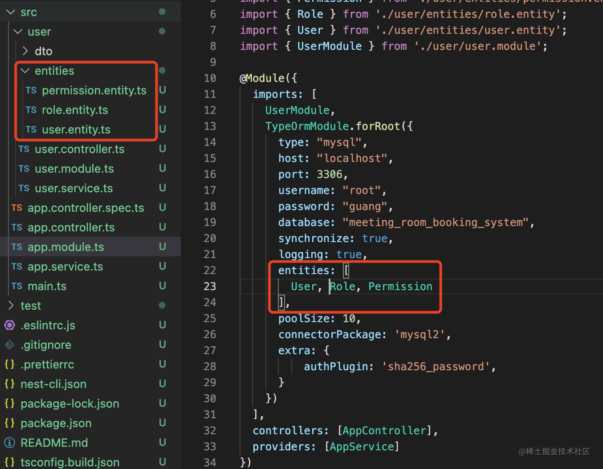The height and width of the screenshot is (469, 603).
Task: Click TS icon of role.entity.ts
Action: (x=31, y=110)
